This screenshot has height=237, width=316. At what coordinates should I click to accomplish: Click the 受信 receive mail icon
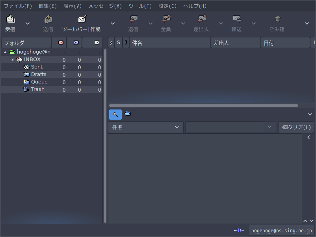11,19
